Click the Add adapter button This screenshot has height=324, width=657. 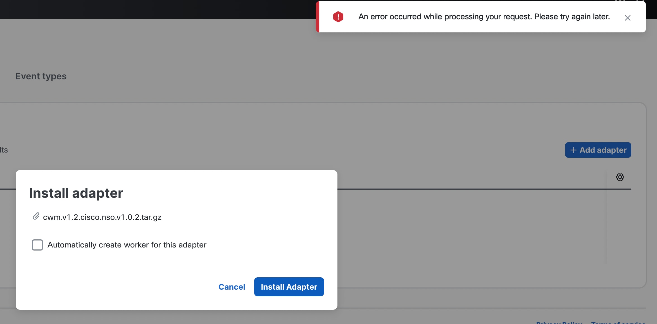[x=598, y=150]
